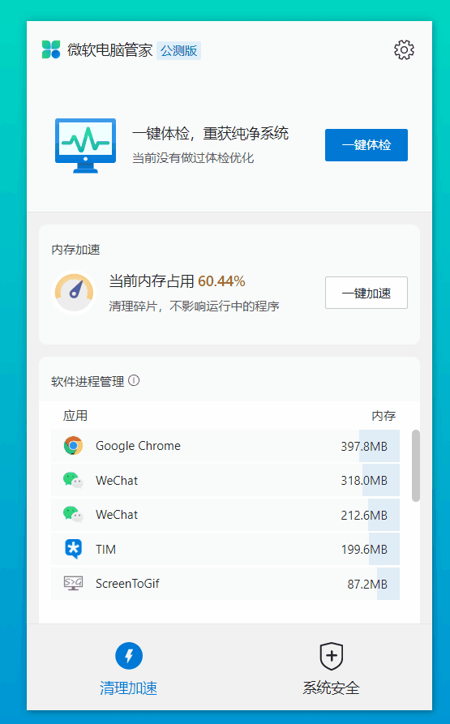Click the Microsoft PC Manager logo icon
The image size is (450, 724).
[x=51, y=50]
